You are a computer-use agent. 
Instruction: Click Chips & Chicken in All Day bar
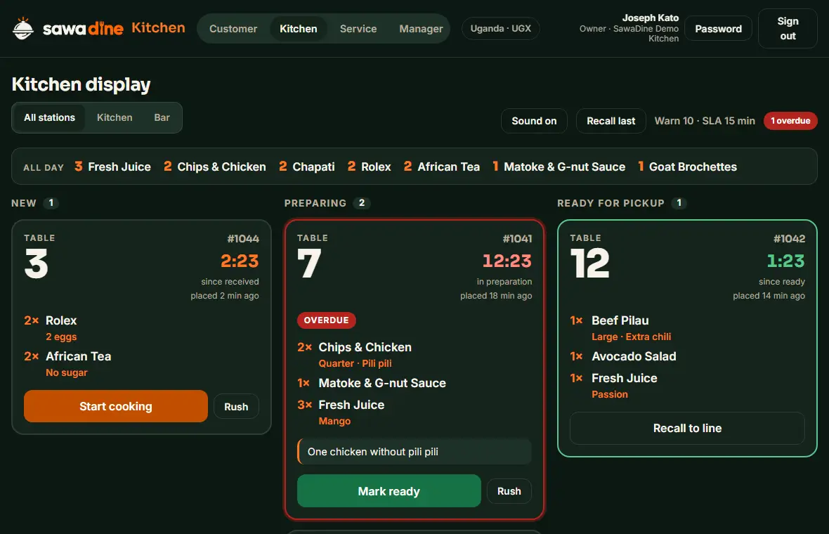pyautogui.click(x=215, y=167)
